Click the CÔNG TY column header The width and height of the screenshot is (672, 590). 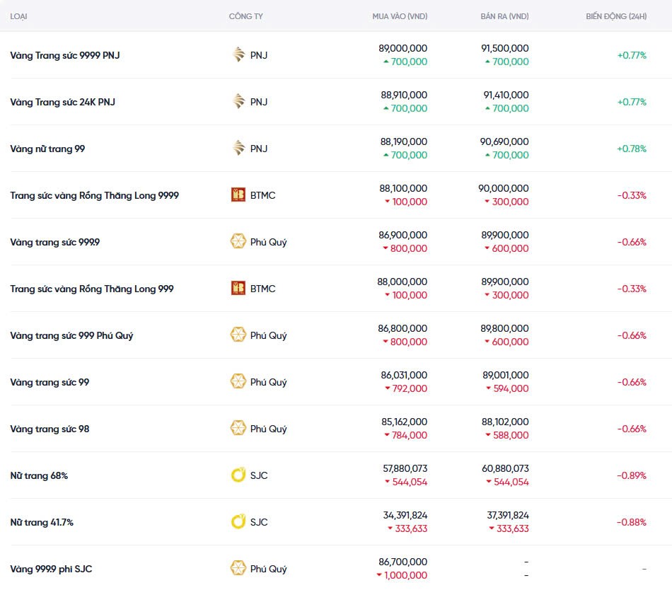(x=246, y=16)
